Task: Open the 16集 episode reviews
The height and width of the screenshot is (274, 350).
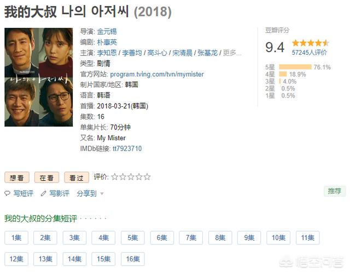Action: [x=132, y=259]
